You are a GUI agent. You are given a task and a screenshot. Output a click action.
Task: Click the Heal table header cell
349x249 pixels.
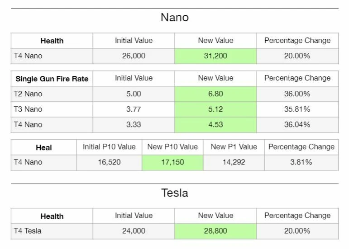coord(44,147)
